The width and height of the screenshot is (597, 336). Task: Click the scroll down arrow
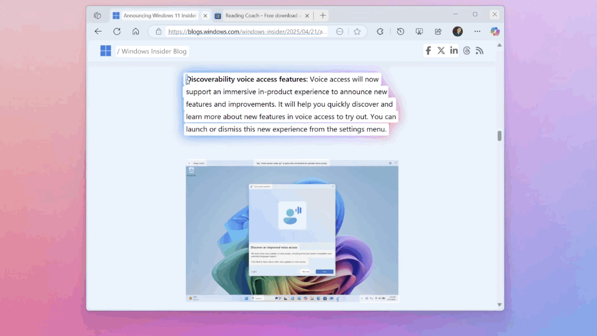point(500,305)
